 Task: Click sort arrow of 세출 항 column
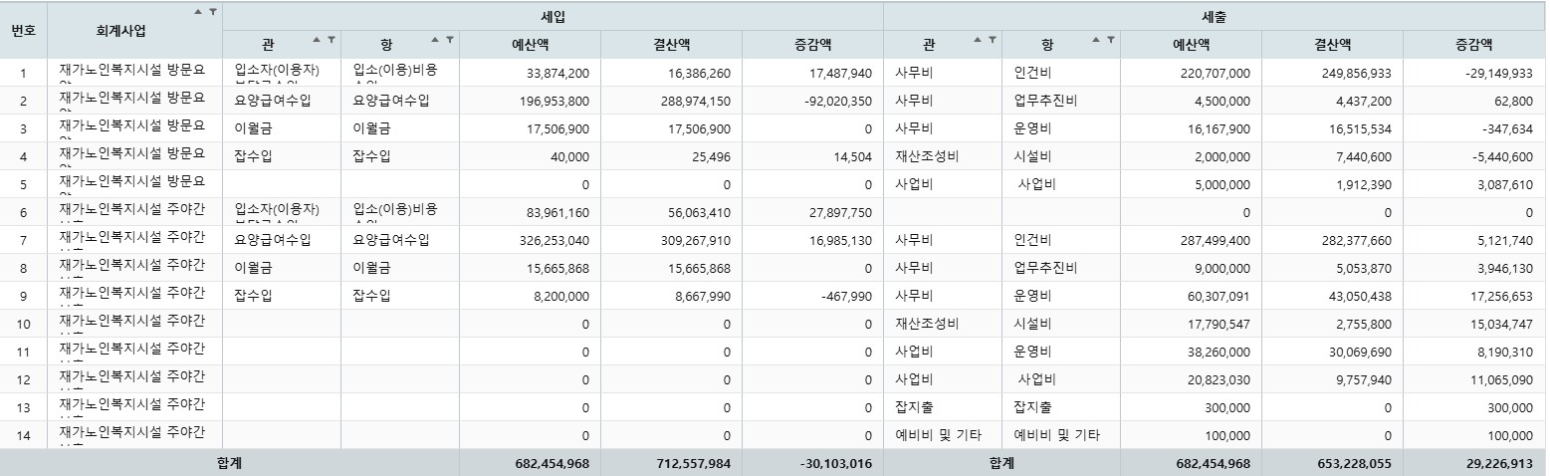click(x=1096, y=40)
